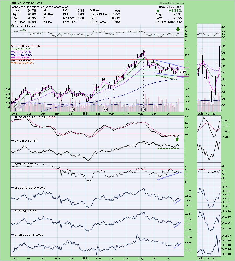Click the +4.36% percent change

(x=175, y=11)
